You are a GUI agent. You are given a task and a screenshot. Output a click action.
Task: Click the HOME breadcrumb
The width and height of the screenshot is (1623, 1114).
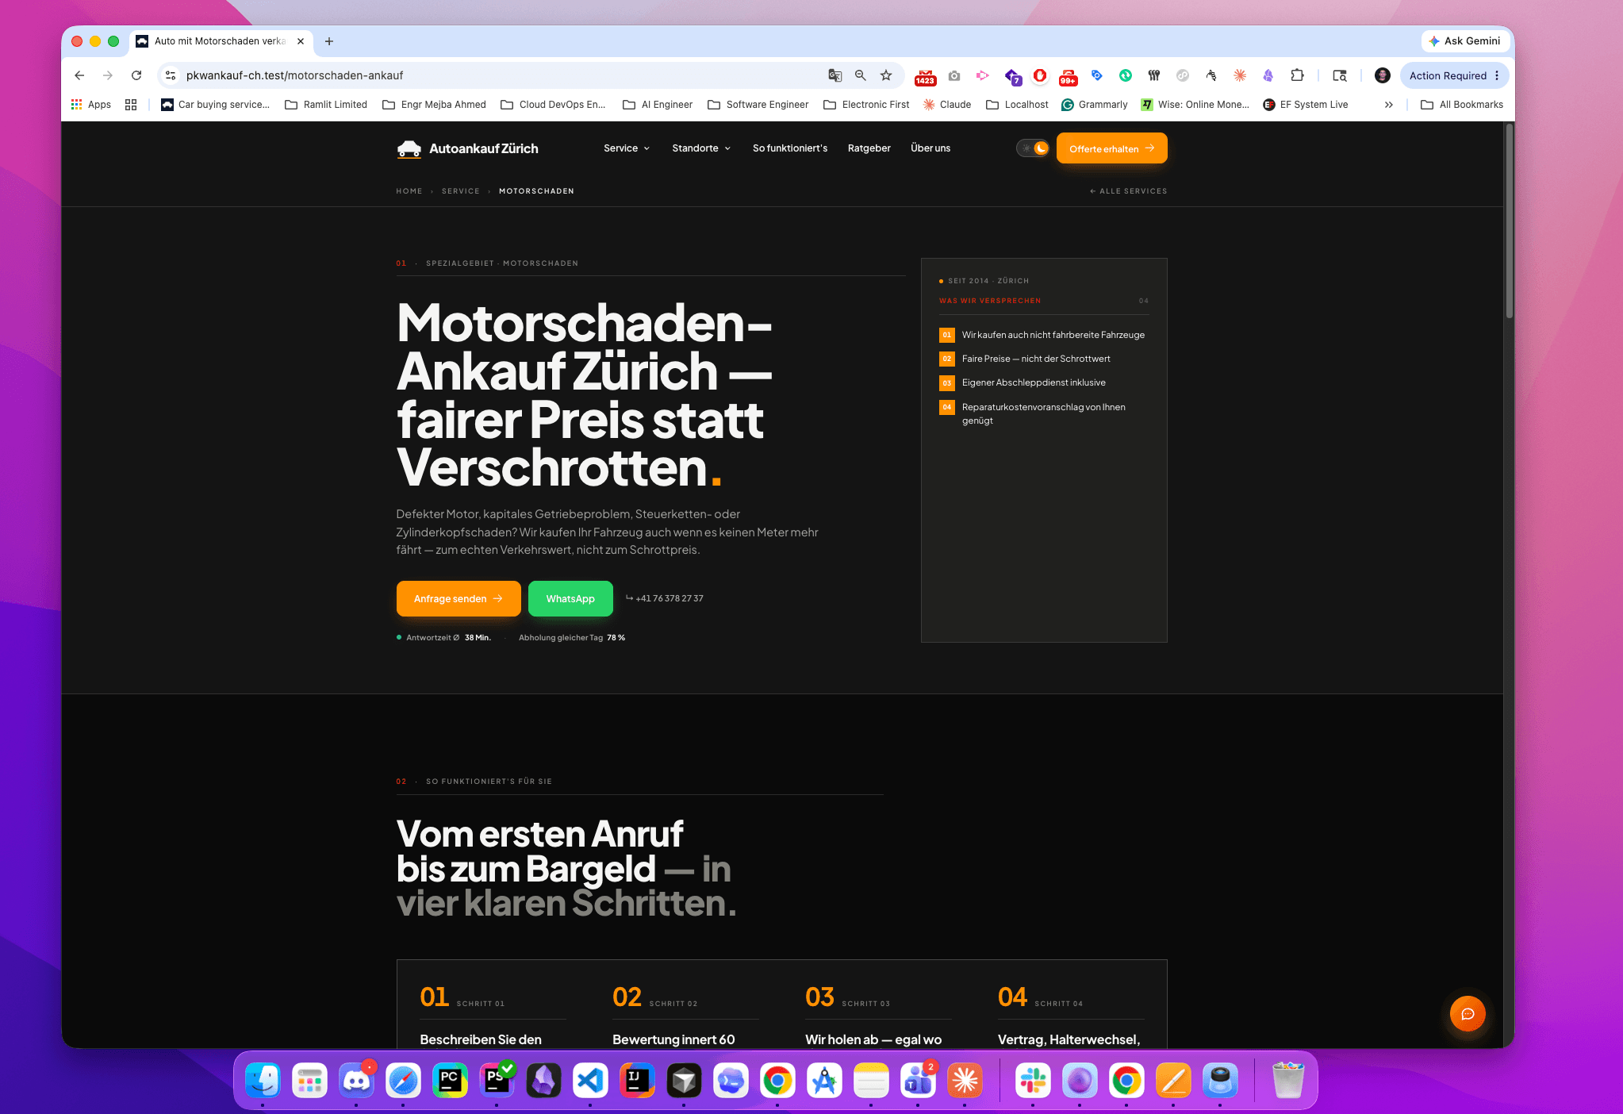(409, 191)
